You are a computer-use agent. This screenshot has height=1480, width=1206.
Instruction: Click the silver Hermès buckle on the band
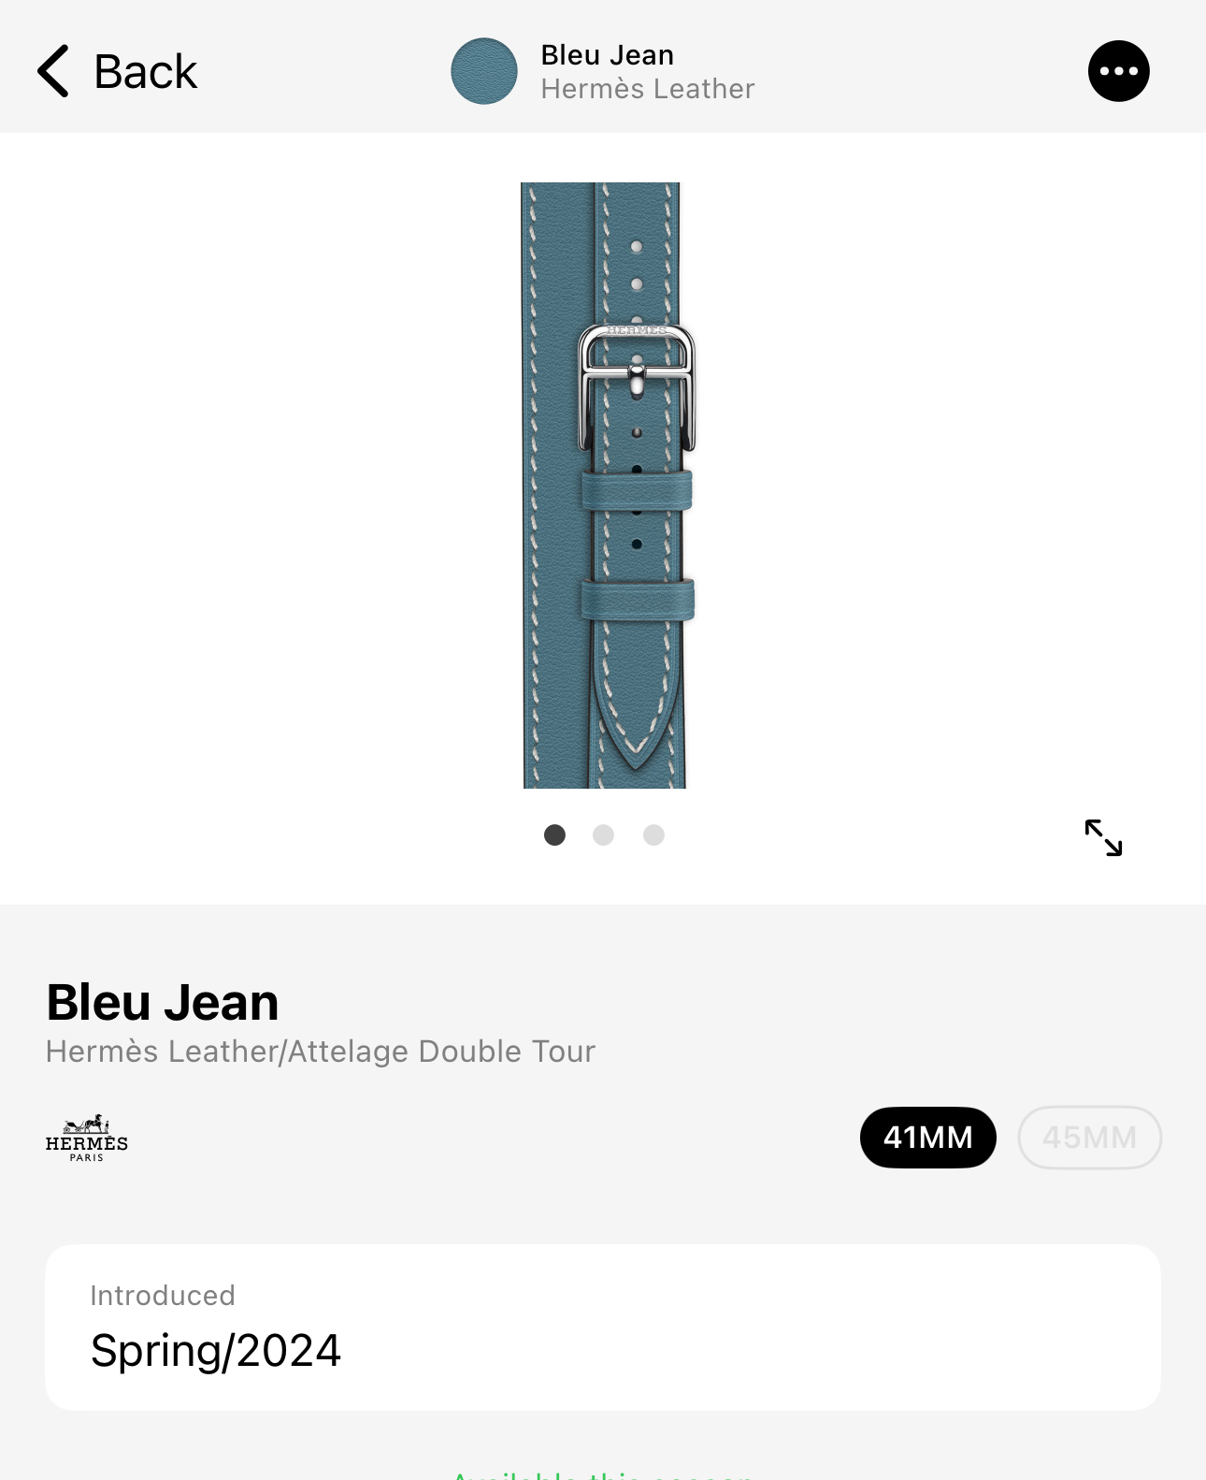click(x=638, y=385)
